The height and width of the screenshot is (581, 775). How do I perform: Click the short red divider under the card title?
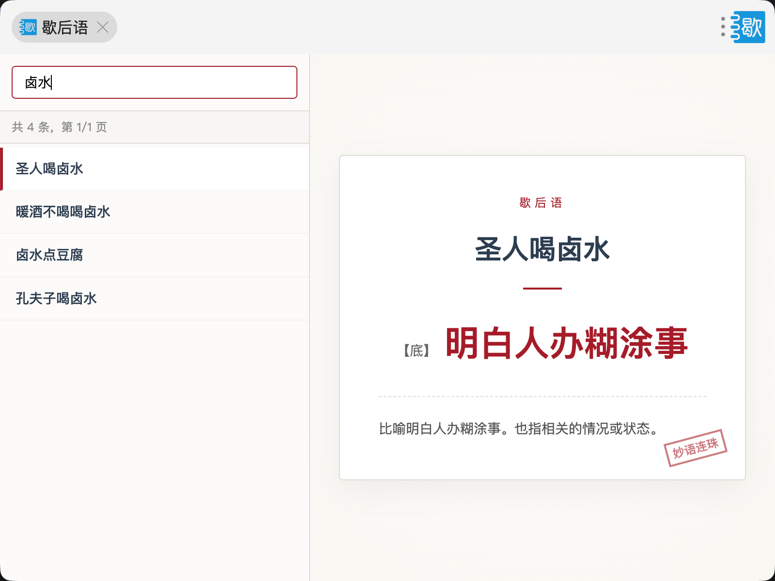542,289
